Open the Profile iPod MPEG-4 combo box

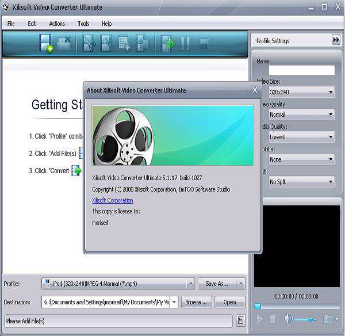[118, 284]
